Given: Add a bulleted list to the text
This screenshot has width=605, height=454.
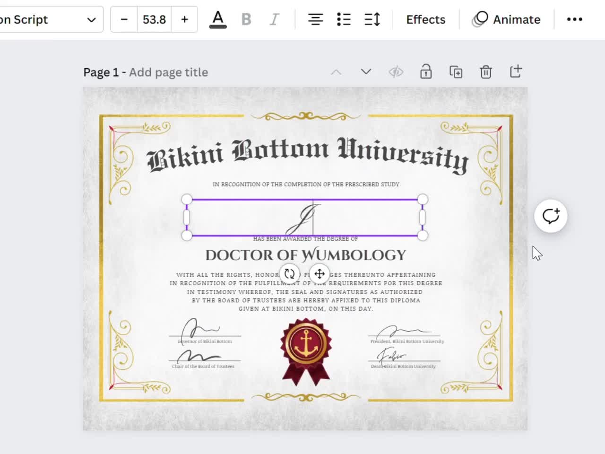Looking at the screenshot, I should pyautogui.click(x=344, y=19).
